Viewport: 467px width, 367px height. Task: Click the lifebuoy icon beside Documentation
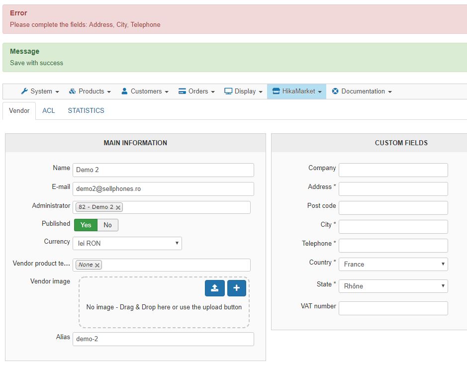tap(335, 91)
